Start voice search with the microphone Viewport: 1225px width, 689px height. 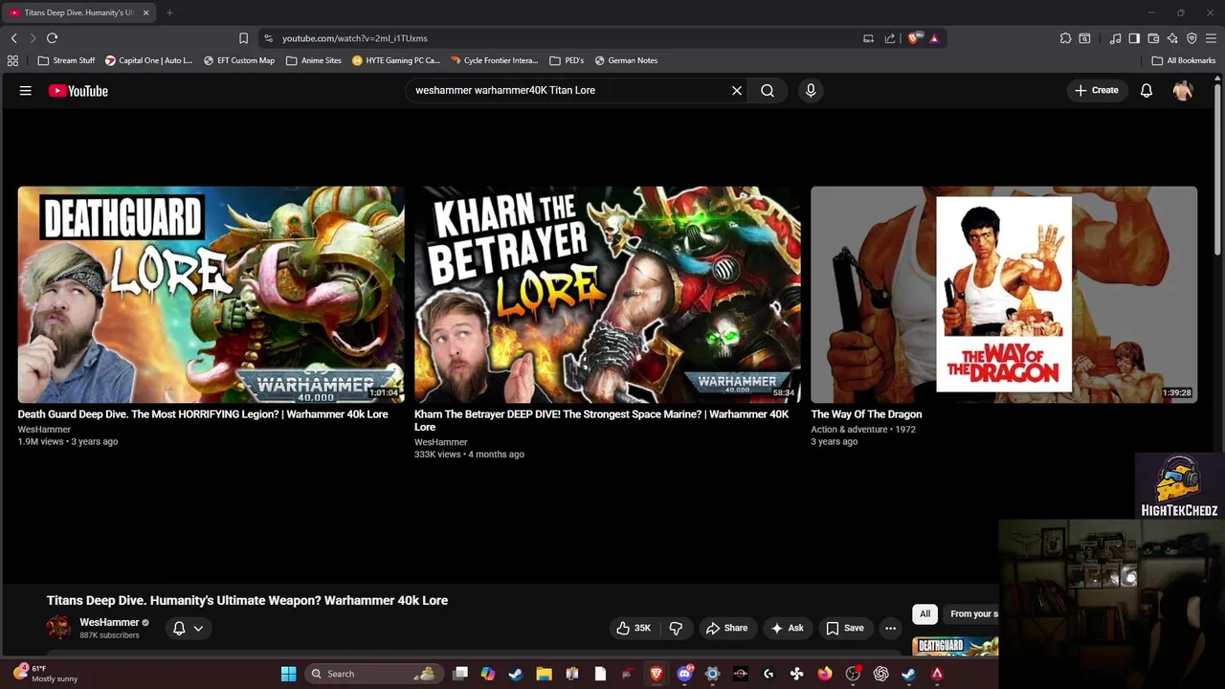[x=811, y=91]
